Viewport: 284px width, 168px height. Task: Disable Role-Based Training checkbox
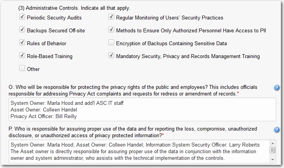[22, 56]
